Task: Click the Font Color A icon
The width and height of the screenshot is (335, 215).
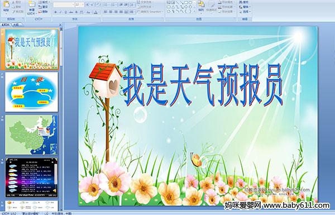Action: click(x=95, y=12)
